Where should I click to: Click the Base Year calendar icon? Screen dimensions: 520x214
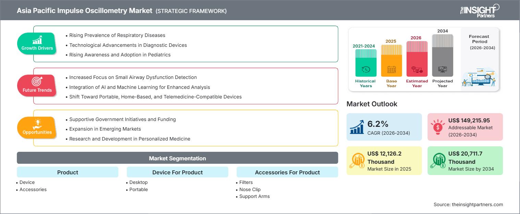[391, 70]
